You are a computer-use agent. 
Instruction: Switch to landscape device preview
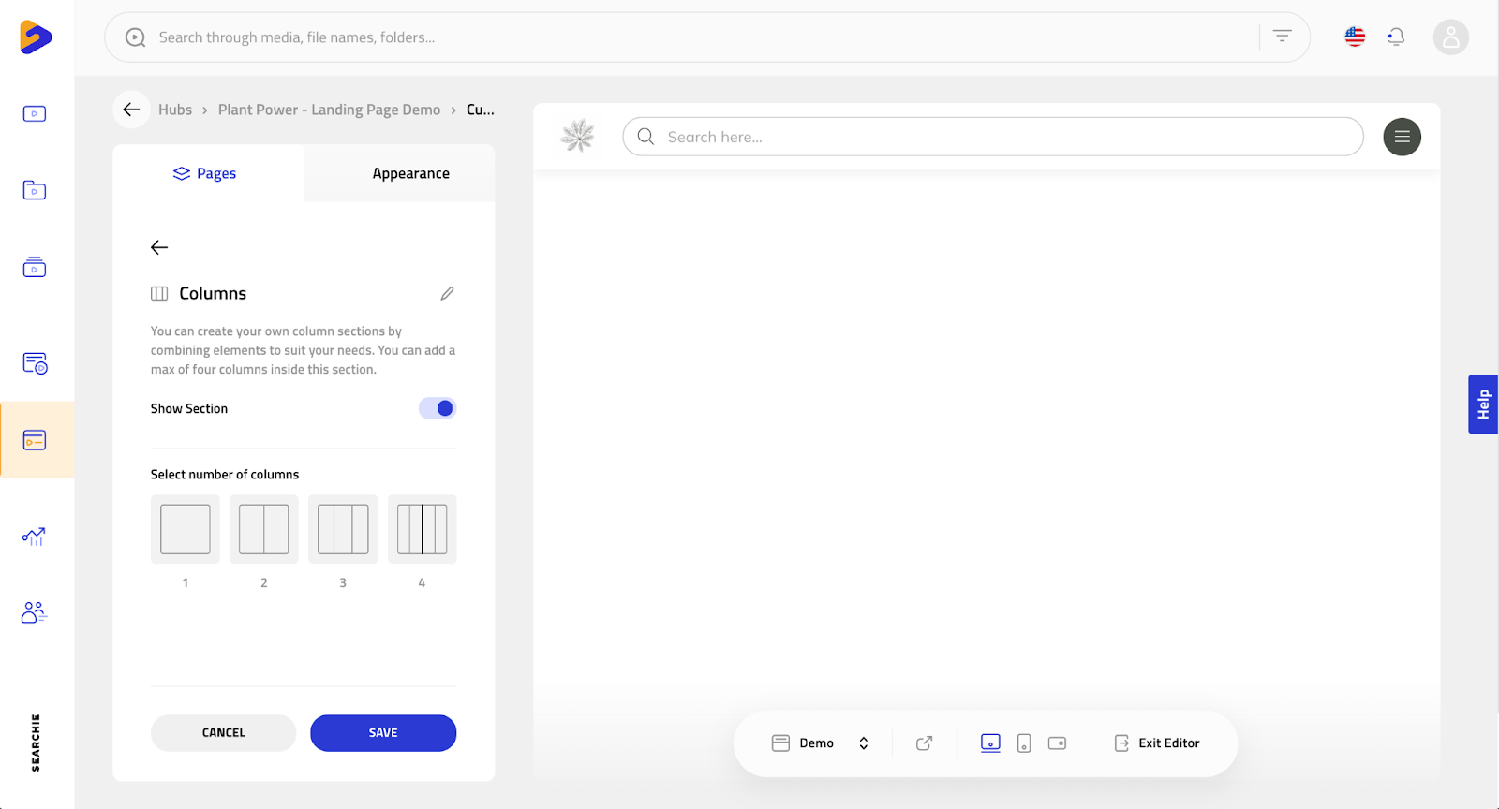(x=1058, y=743)
